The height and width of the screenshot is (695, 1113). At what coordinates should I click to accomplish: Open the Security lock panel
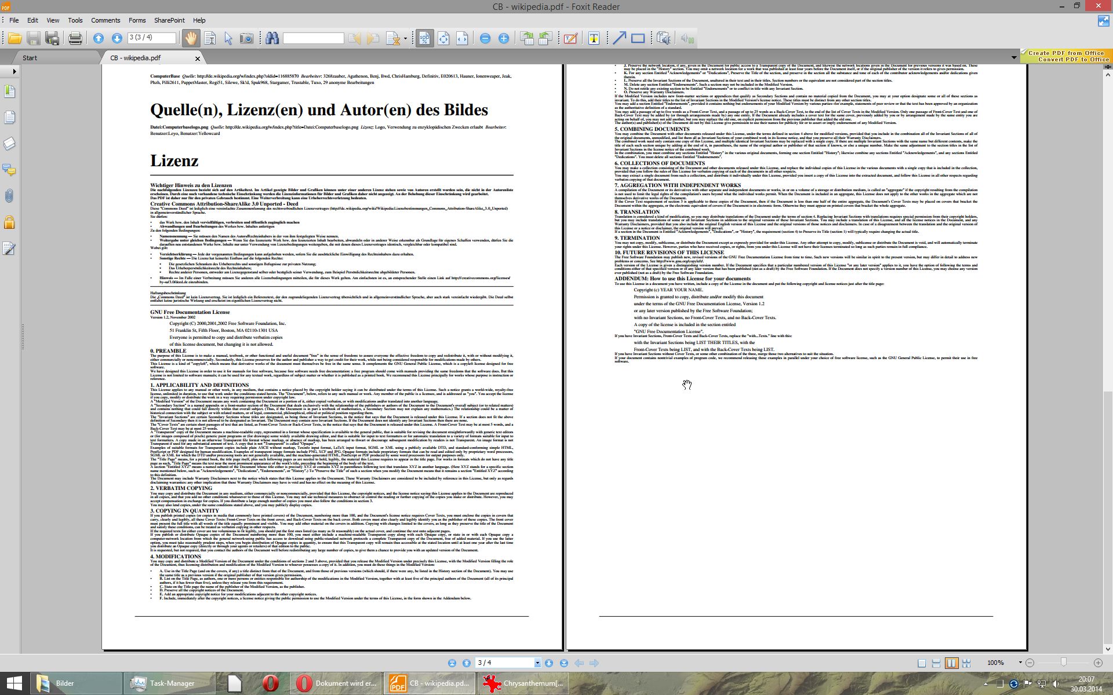pos(9,222)
